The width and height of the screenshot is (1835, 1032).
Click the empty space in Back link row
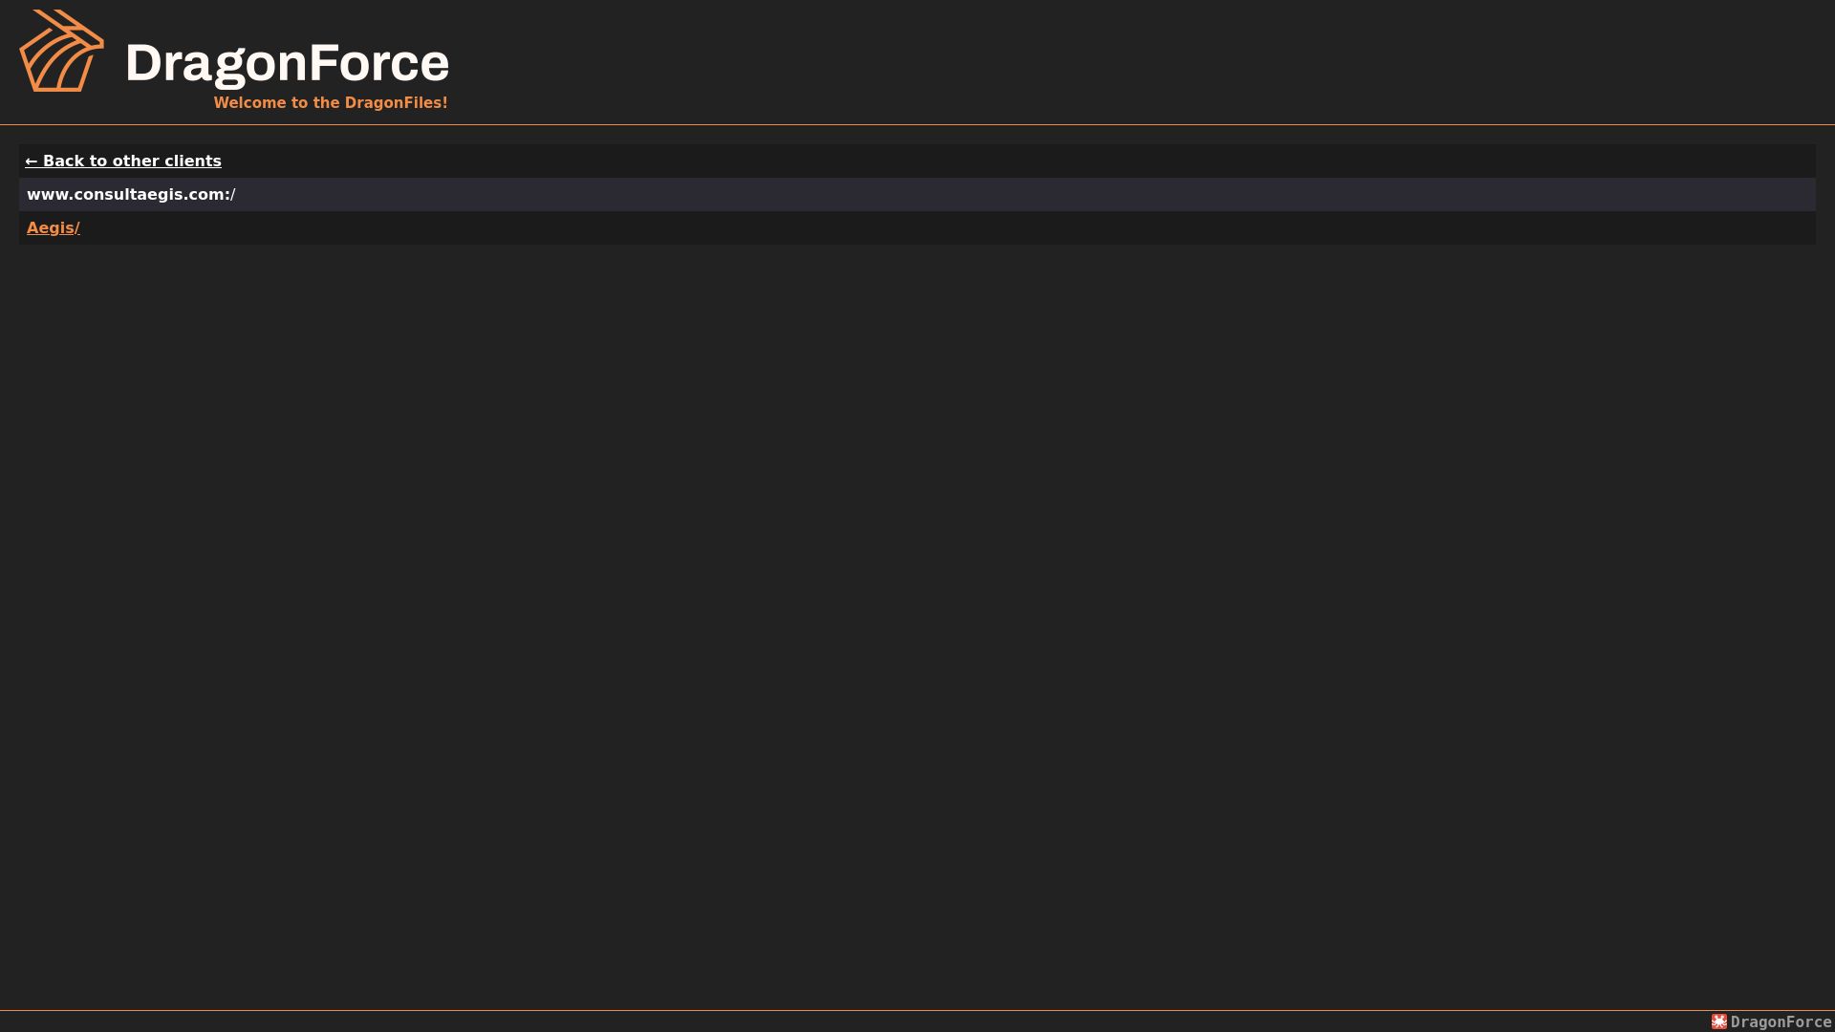click(1018, 161)
